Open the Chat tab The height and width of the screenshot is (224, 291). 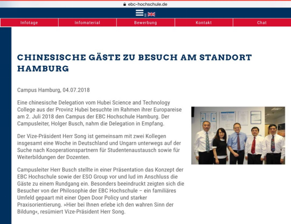tap(262, 23)
